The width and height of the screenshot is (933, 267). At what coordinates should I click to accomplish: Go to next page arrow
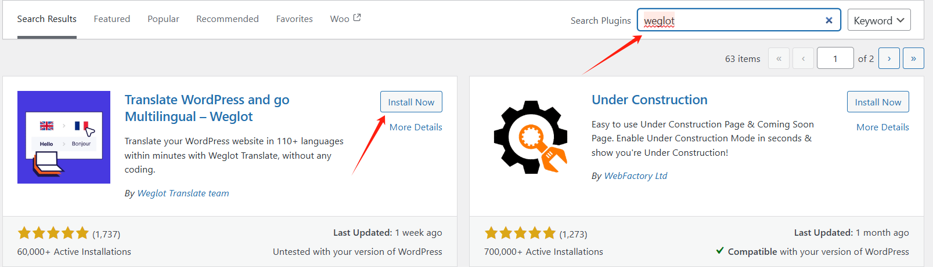pyautogui.click(x=889, y=58)
